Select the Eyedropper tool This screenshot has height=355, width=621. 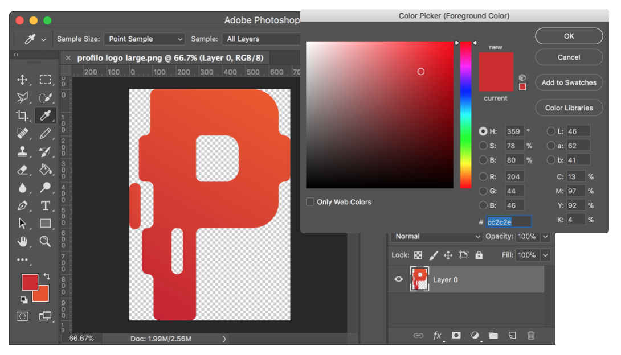(x=46, y=115)
